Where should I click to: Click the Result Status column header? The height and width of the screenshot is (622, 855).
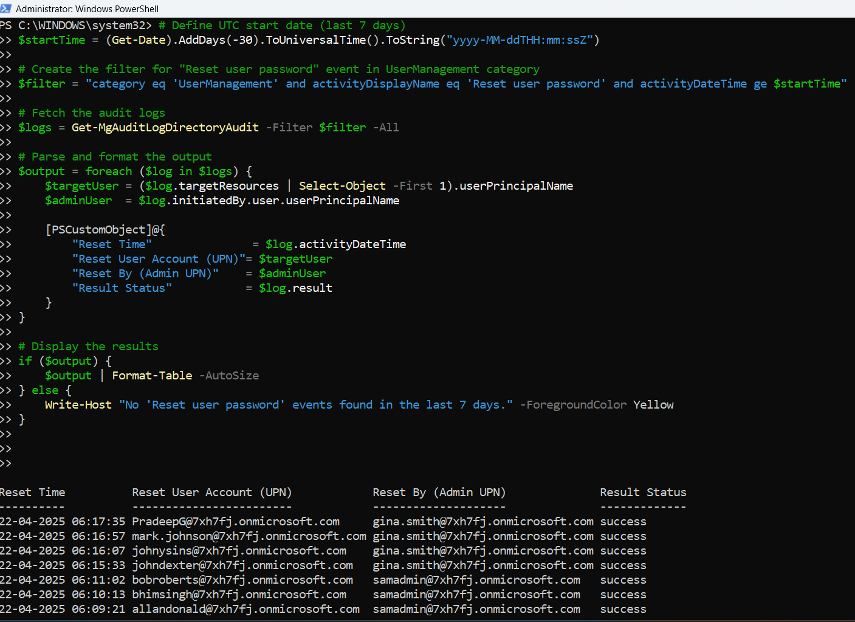(643, 492)
